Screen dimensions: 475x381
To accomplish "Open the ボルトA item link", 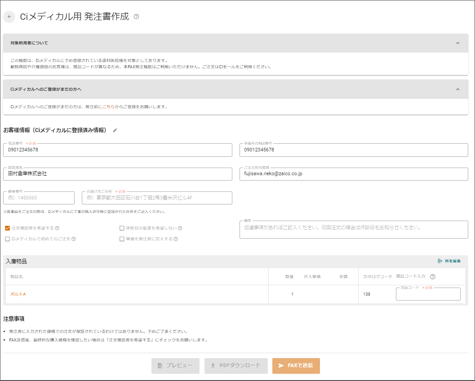I will [18, 294].
